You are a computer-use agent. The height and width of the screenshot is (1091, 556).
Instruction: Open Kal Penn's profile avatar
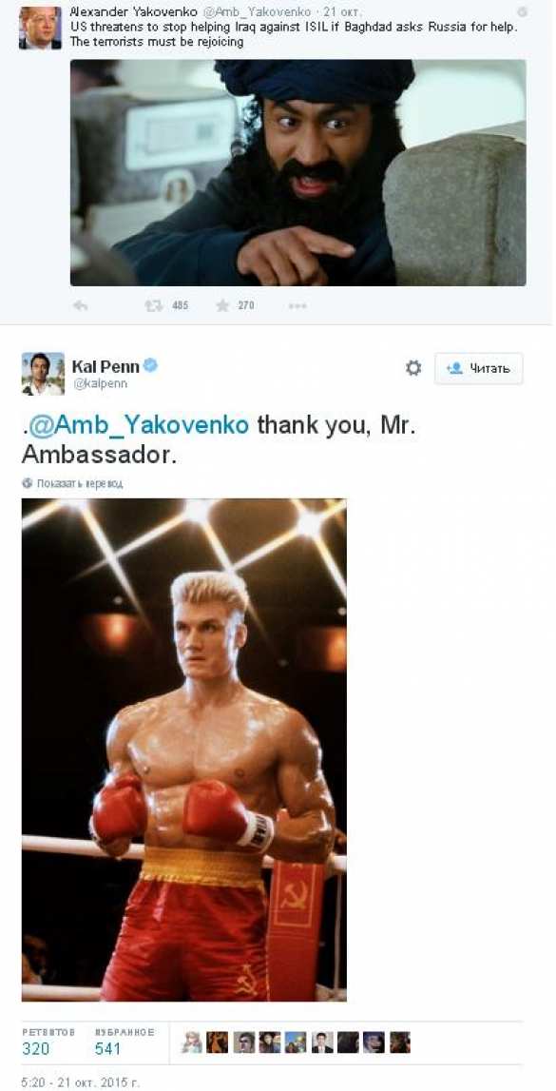43,374
